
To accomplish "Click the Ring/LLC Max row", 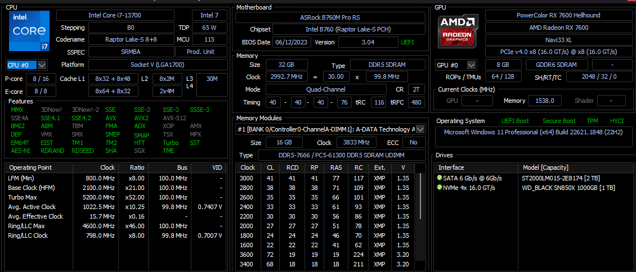I will pos(115,226).
